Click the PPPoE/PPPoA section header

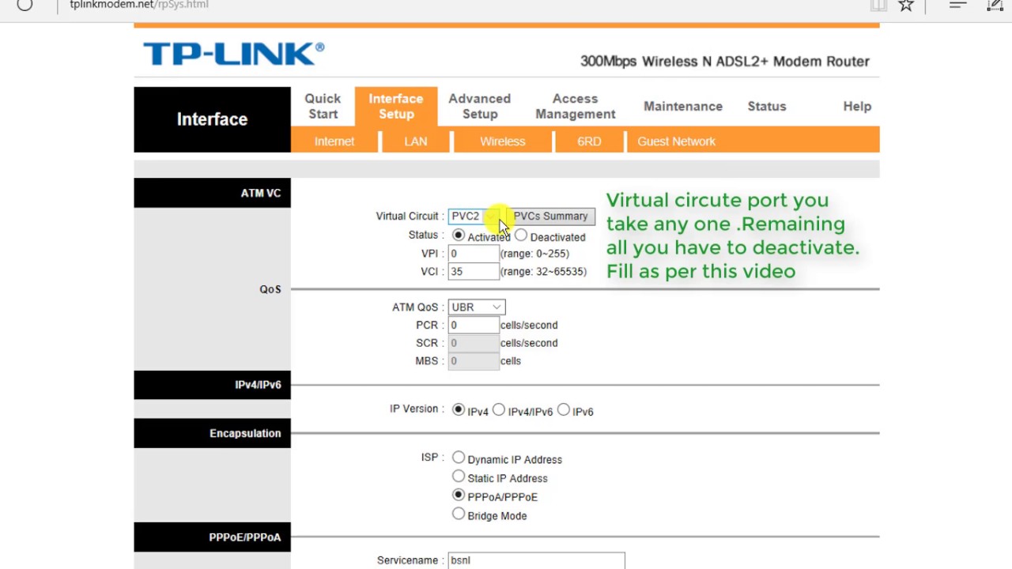coord(212,537)
